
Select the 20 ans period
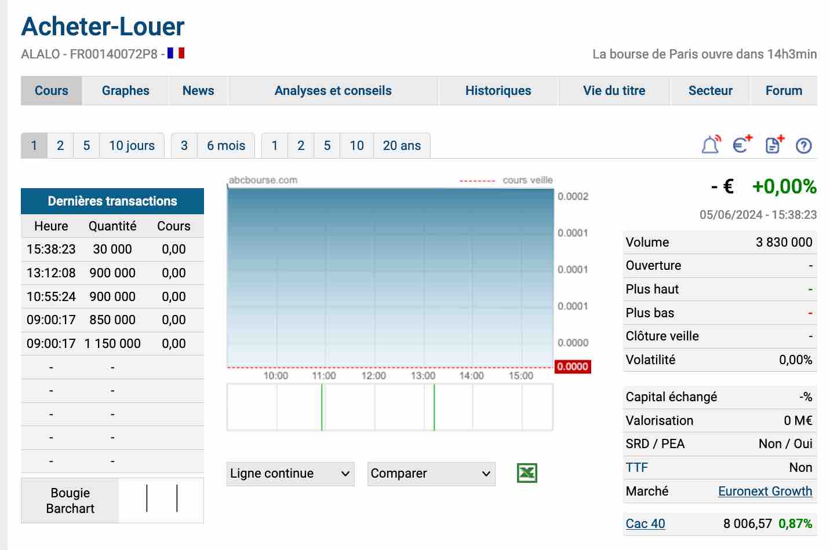[x=402, y=145]
